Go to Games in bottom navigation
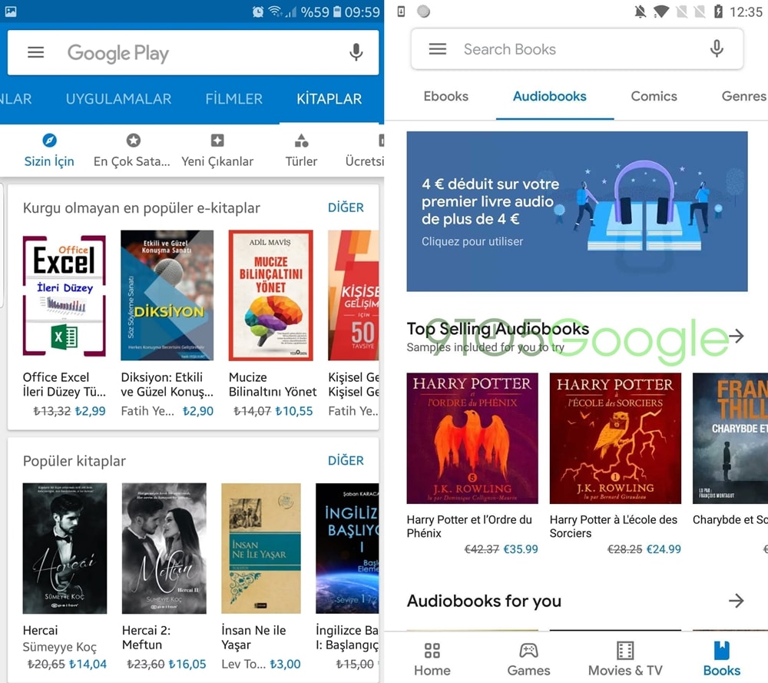 [x=528, y=659]
